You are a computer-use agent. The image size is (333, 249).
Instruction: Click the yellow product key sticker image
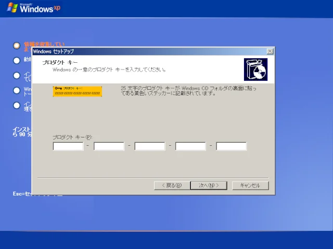pyautogui.click(x=78, y=91)
